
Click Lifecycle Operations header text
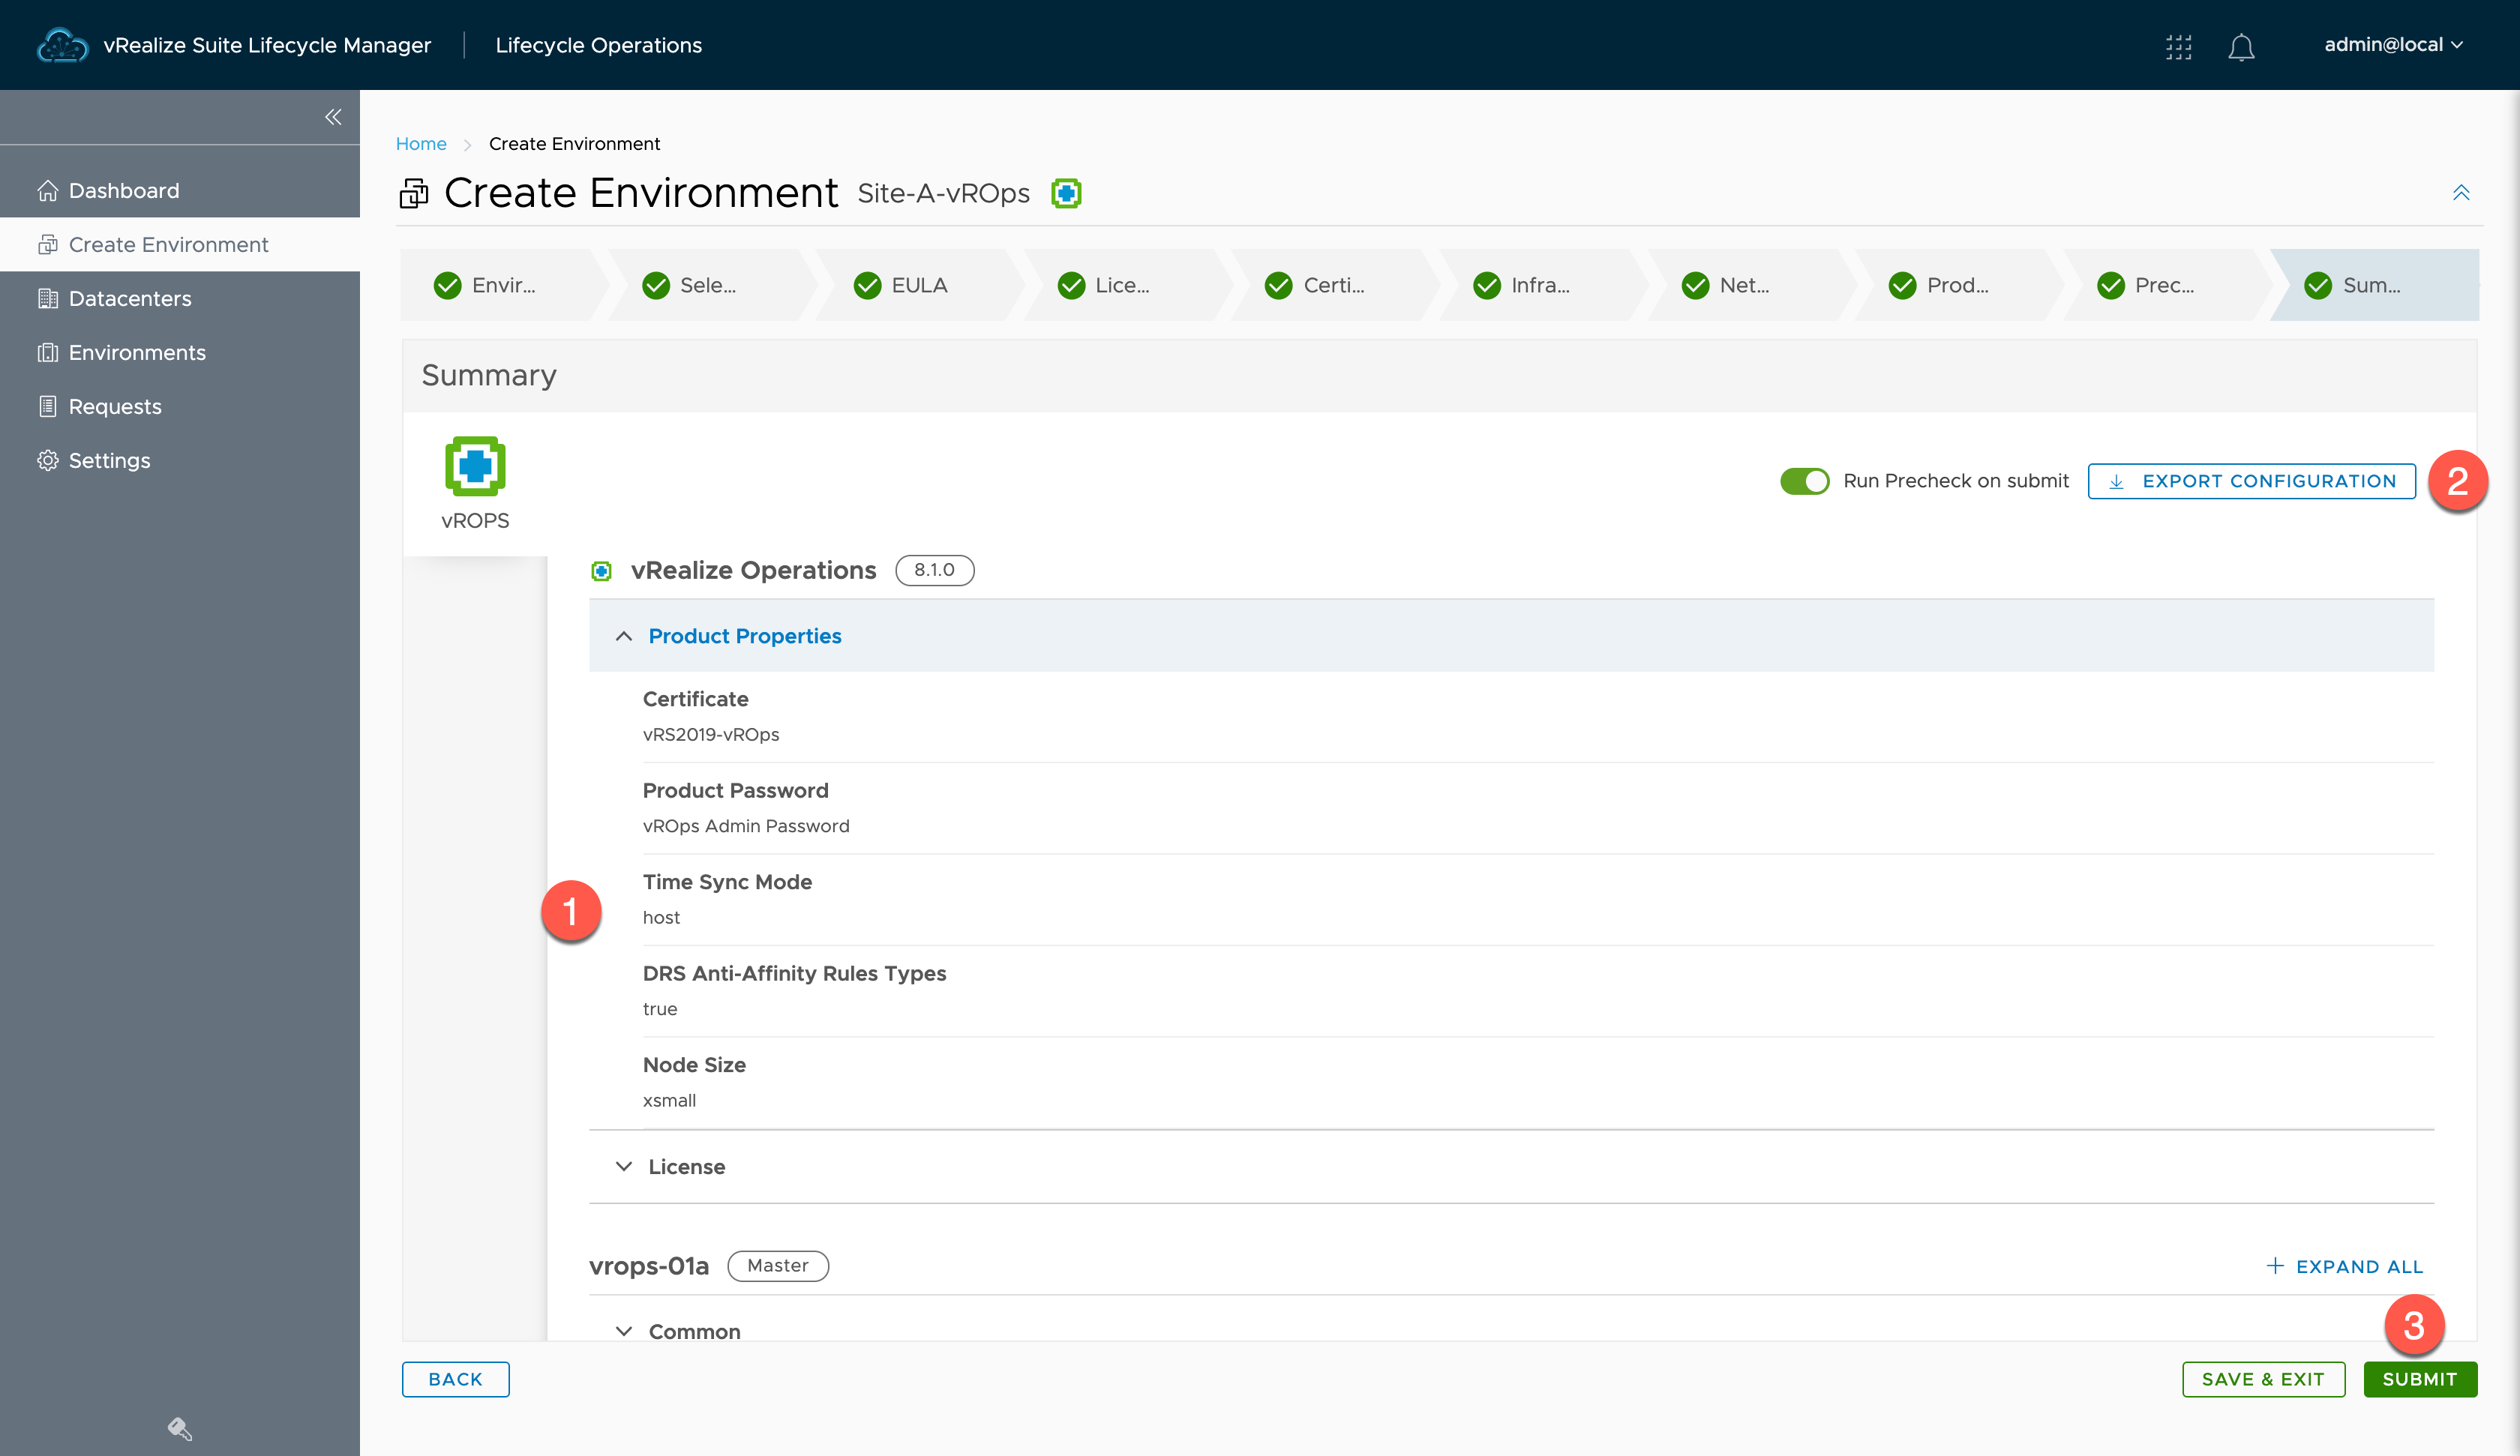[598, 45]
